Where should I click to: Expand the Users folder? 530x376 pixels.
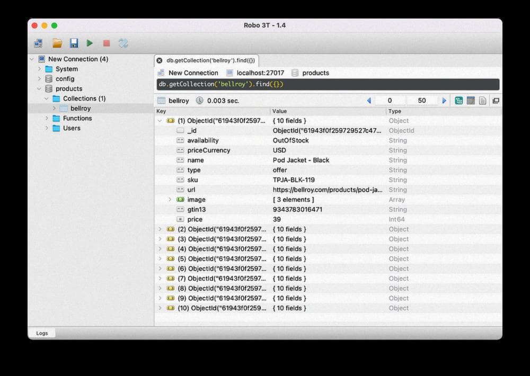[47, 128]
